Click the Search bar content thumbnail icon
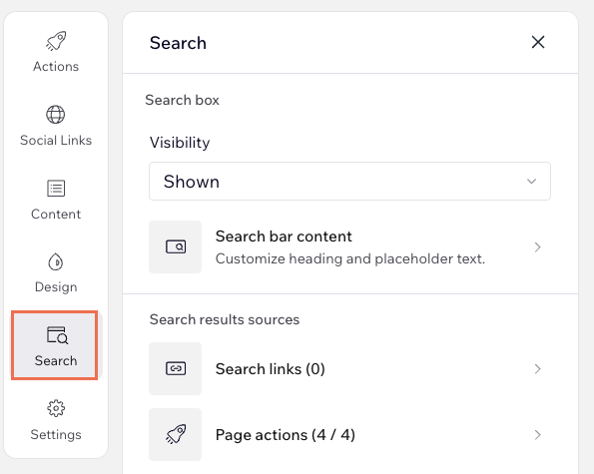 176,246
